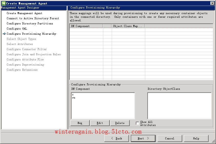The width and height of the screenshot is (216, 144).
Task: Click the Next button
Action: [x=143, y=138]
